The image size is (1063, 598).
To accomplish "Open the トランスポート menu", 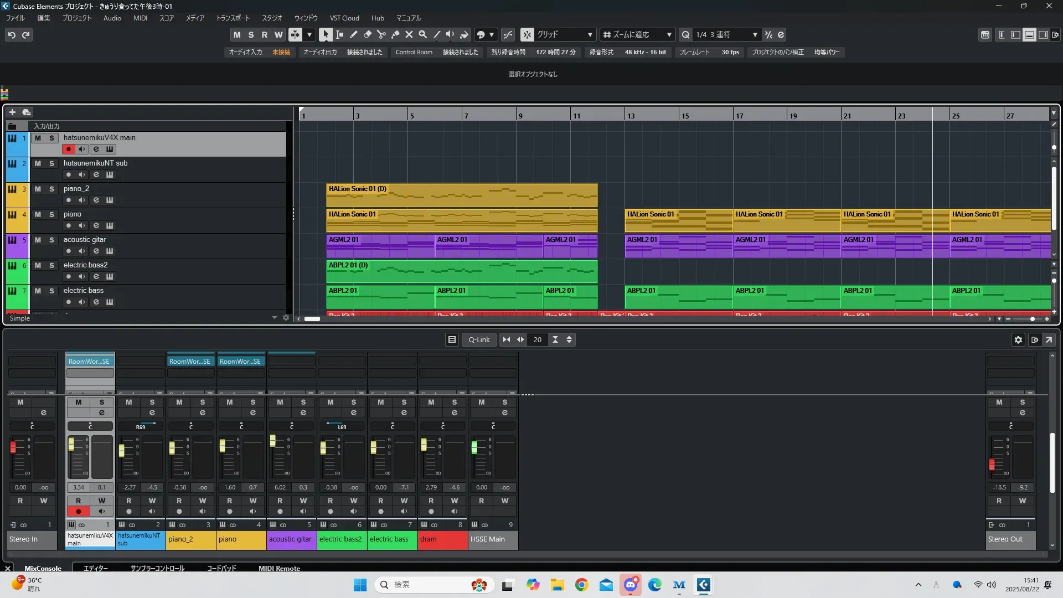I will click(233, 18).
